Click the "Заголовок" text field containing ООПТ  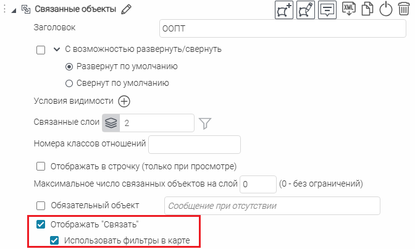[284, 29]
